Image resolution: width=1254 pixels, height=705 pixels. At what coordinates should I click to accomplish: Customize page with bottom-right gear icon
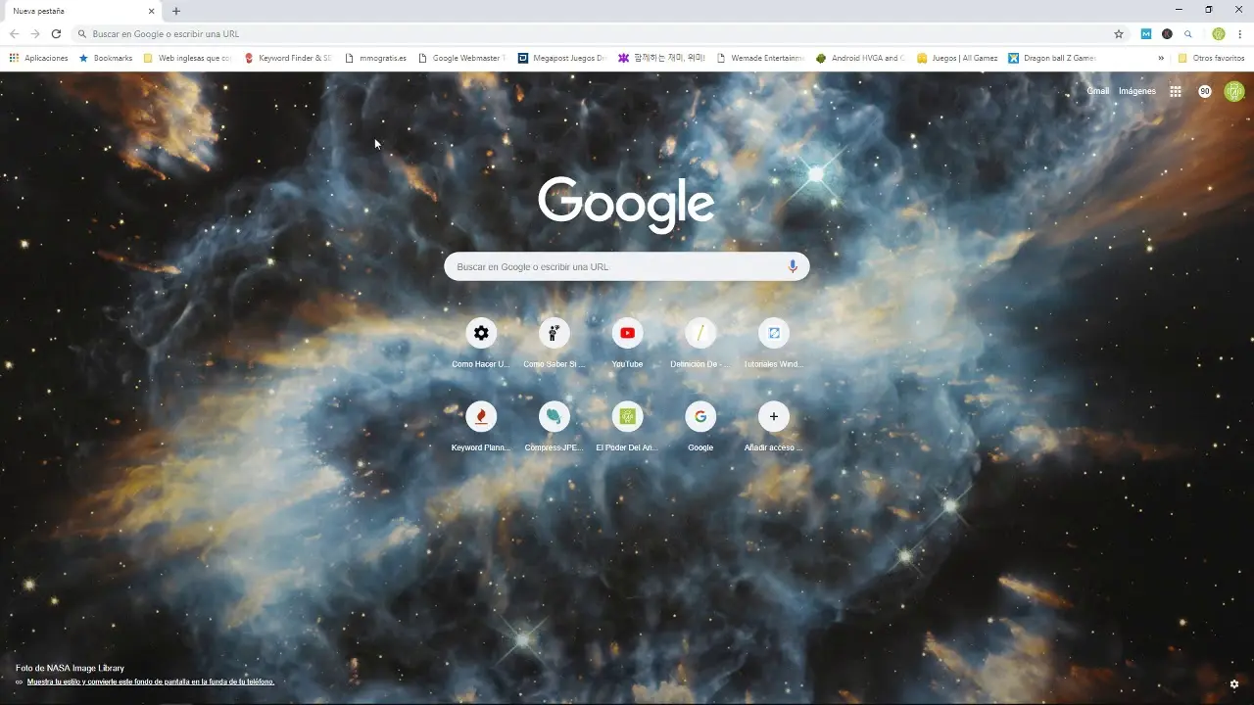tap(1234, 683)
